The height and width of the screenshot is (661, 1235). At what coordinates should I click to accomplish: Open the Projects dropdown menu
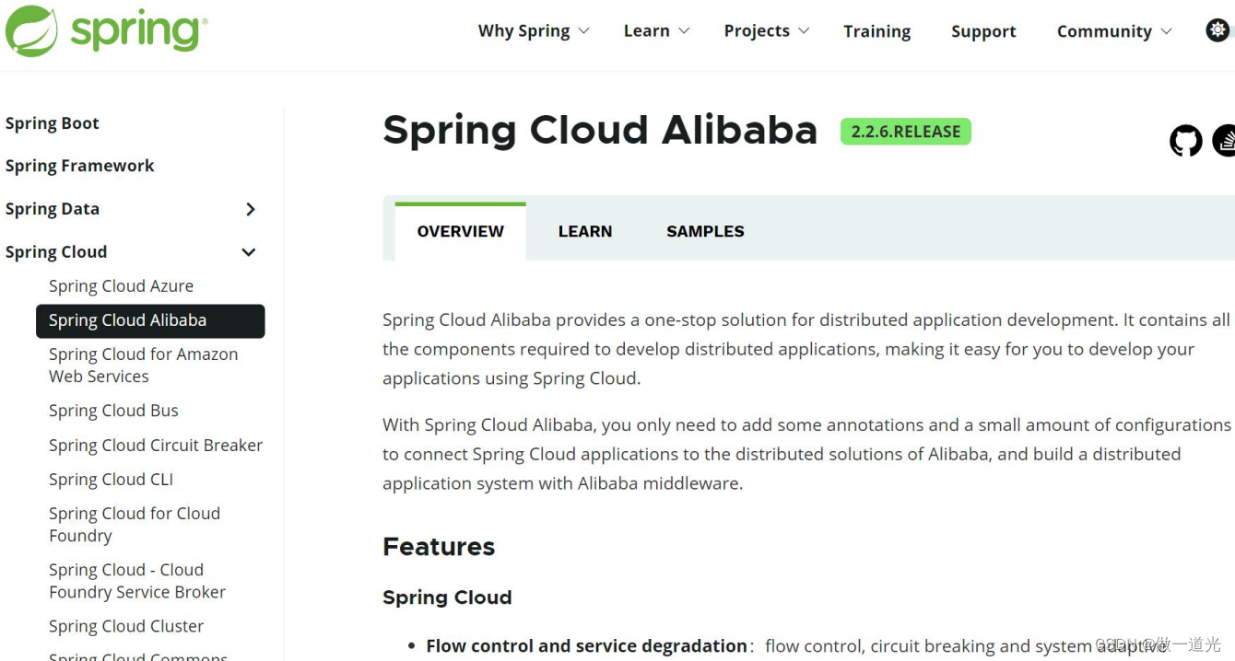click(758, 30)
